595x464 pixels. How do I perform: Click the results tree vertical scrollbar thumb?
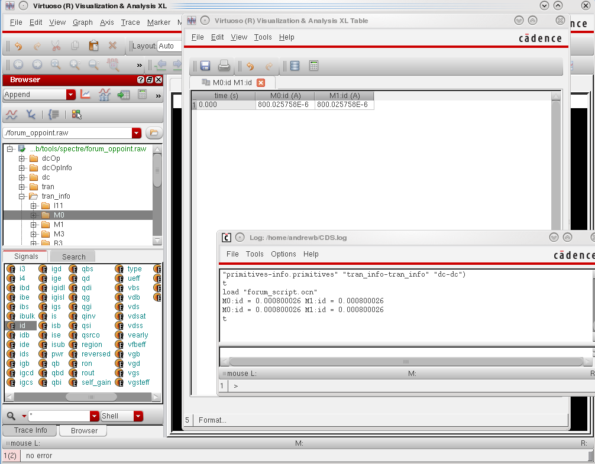coord(157,171)
